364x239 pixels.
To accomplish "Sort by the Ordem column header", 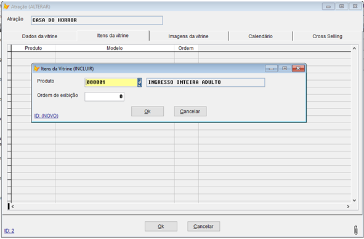I will 186,48.
